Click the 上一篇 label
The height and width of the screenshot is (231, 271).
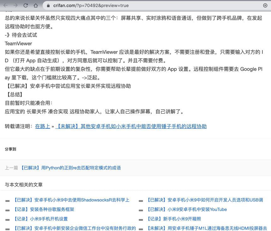(x=11, y=168)
